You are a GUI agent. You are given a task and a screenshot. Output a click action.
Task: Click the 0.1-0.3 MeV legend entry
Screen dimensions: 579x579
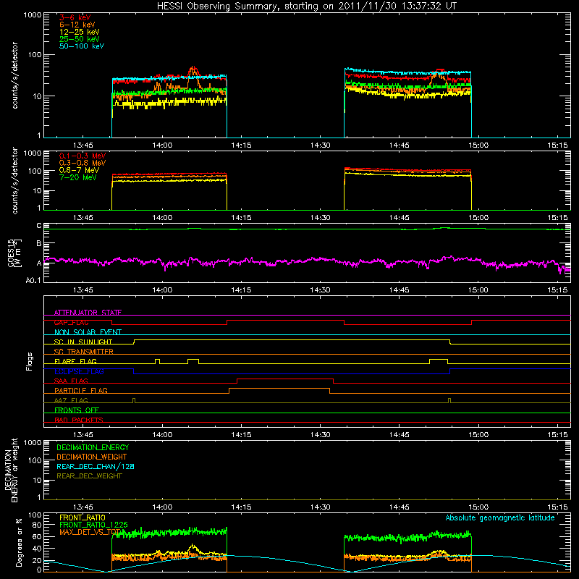pyautogui.click(x=83, y=156)
